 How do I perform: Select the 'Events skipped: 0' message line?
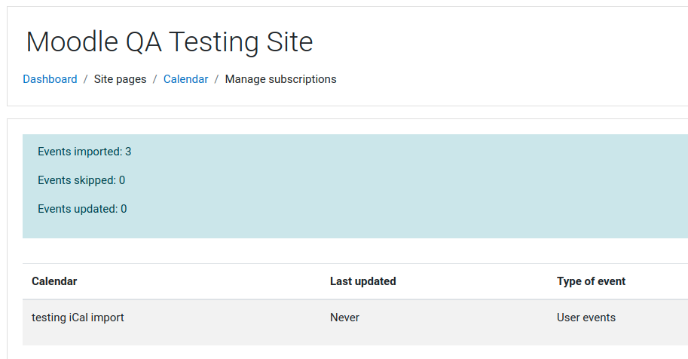click(81, 180)
